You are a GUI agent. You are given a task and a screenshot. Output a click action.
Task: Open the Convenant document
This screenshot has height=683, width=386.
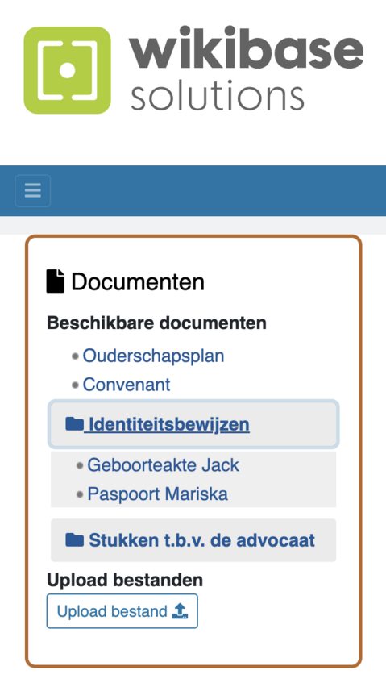point(127,385)
